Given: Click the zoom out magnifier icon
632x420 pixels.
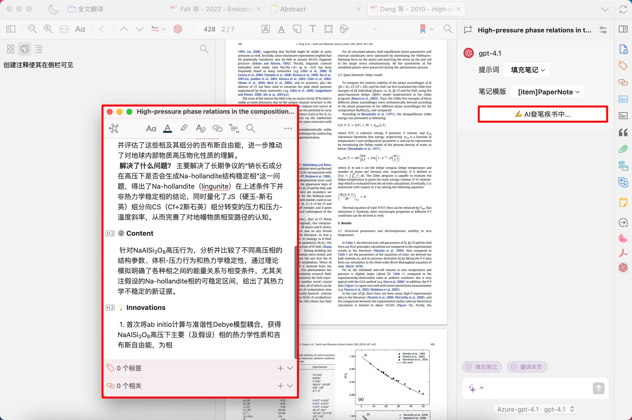Looking at the screenshot, I should 32,29.
